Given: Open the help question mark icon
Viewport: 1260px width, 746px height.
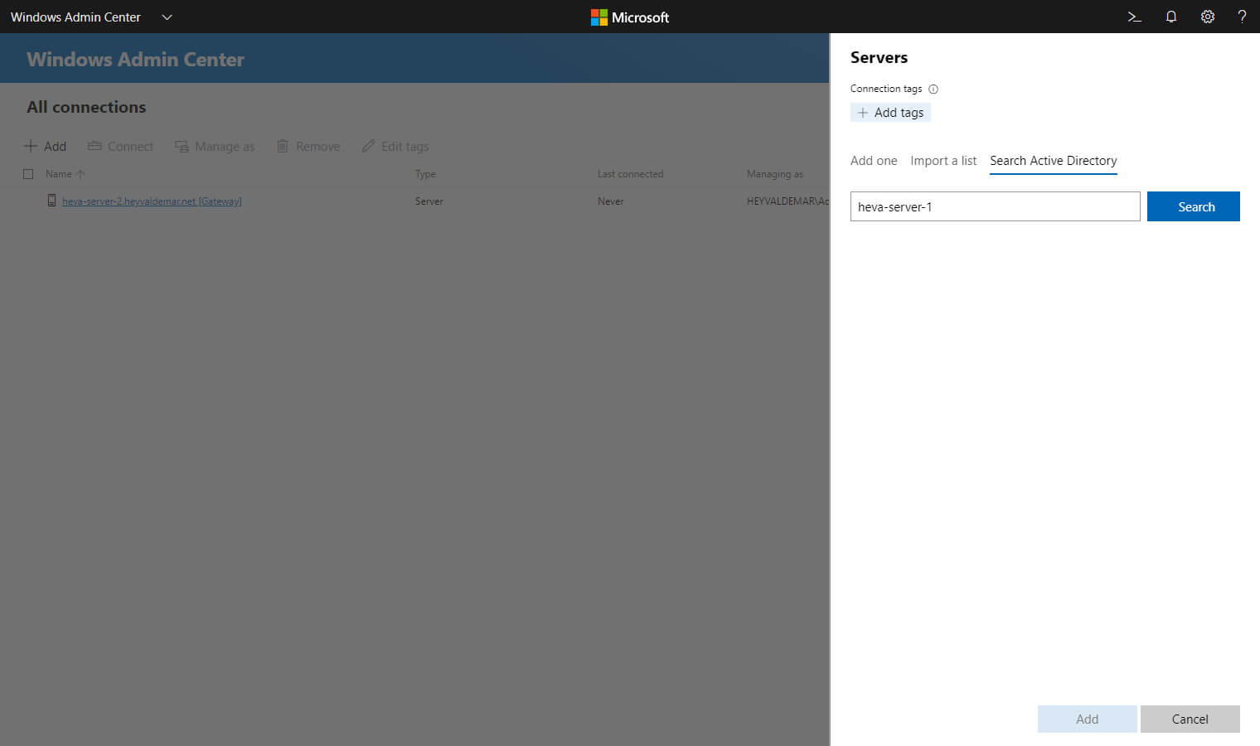Looking at the screenshot, I should click(1242, 17).
